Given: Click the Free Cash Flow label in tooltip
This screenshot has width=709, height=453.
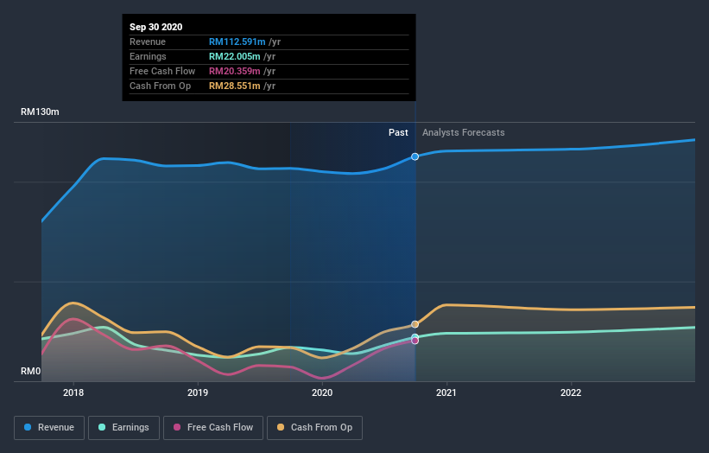Looking at the screenshot, I should 162,72.
